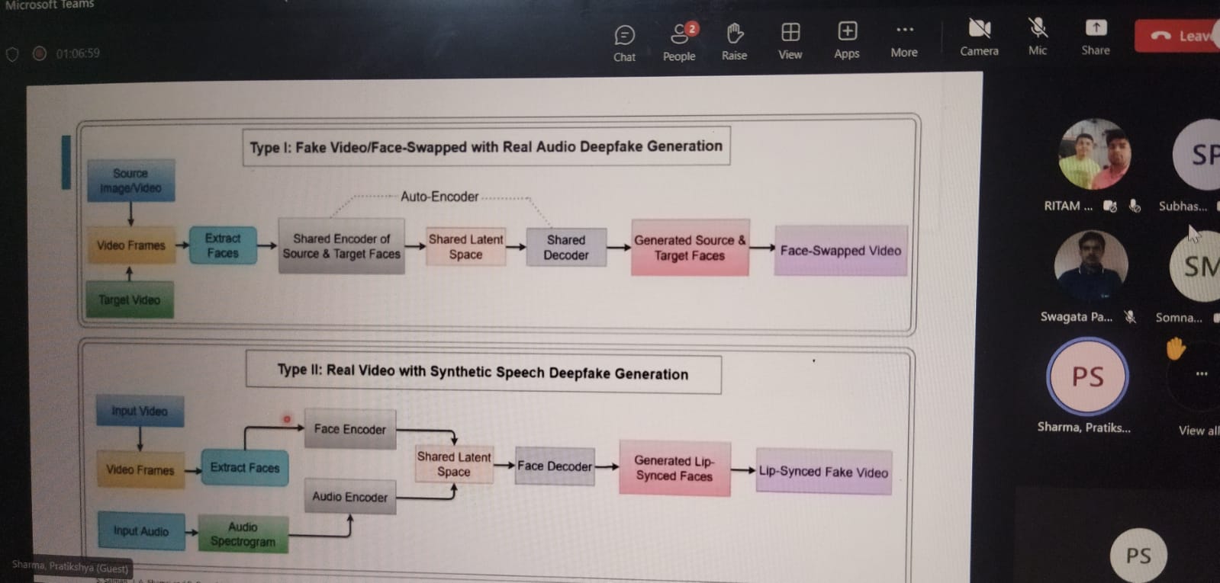The image size is (1220, 583).
Task: Click the shield security icon
Action: 12,54
